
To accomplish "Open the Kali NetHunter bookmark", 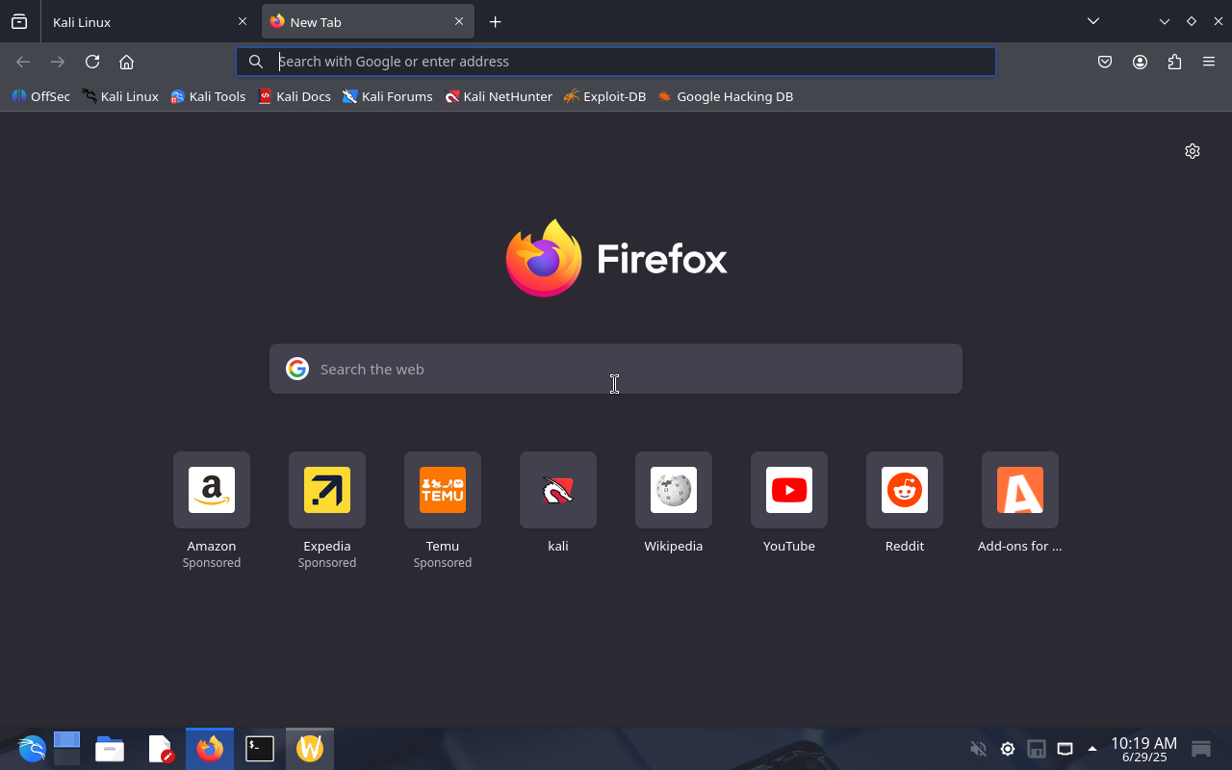I will click(499, 96).
